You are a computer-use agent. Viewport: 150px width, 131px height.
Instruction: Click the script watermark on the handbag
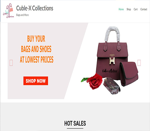pyautogui.click(x=110, y=71)
